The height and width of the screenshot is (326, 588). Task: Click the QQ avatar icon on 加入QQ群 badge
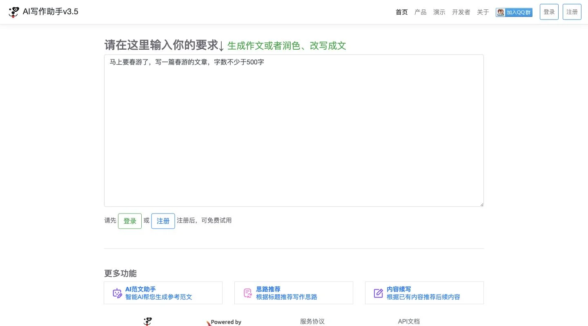[x=501, y=12]
